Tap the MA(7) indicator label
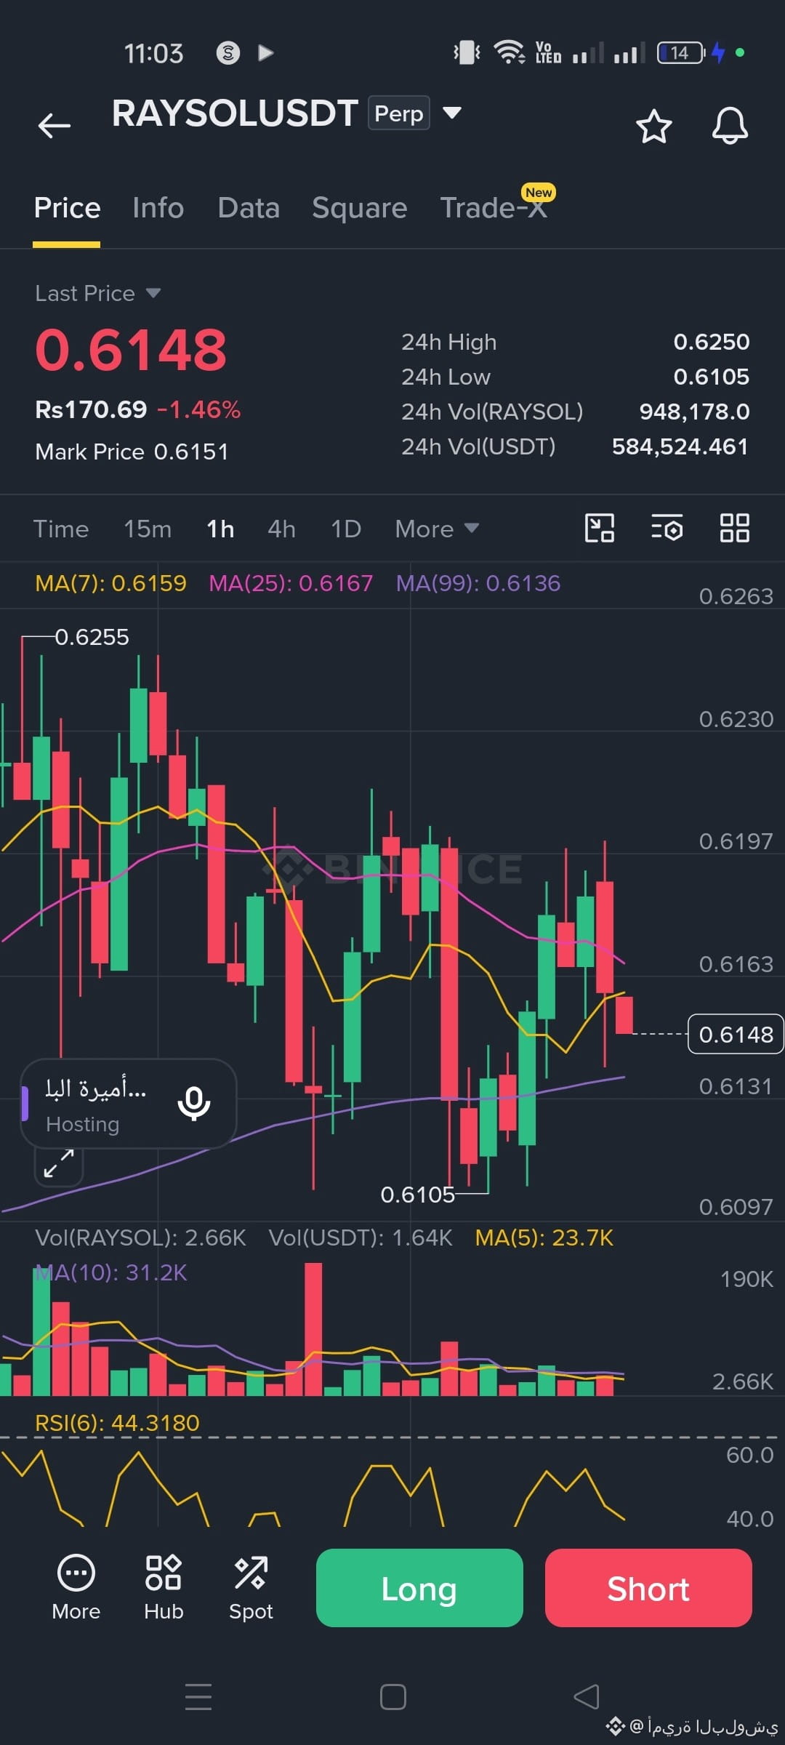 pyautogui.click(x=110, y=583)
